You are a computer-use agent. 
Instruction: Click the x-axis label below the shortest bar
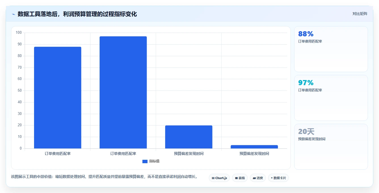coord(254,154)
